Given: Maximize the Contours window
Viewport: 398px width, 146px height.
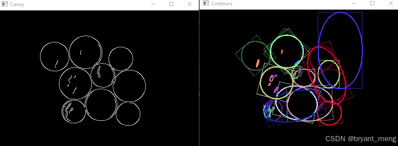Looking at the screenshot, I should pyautogui.click(x=372, y=3).
